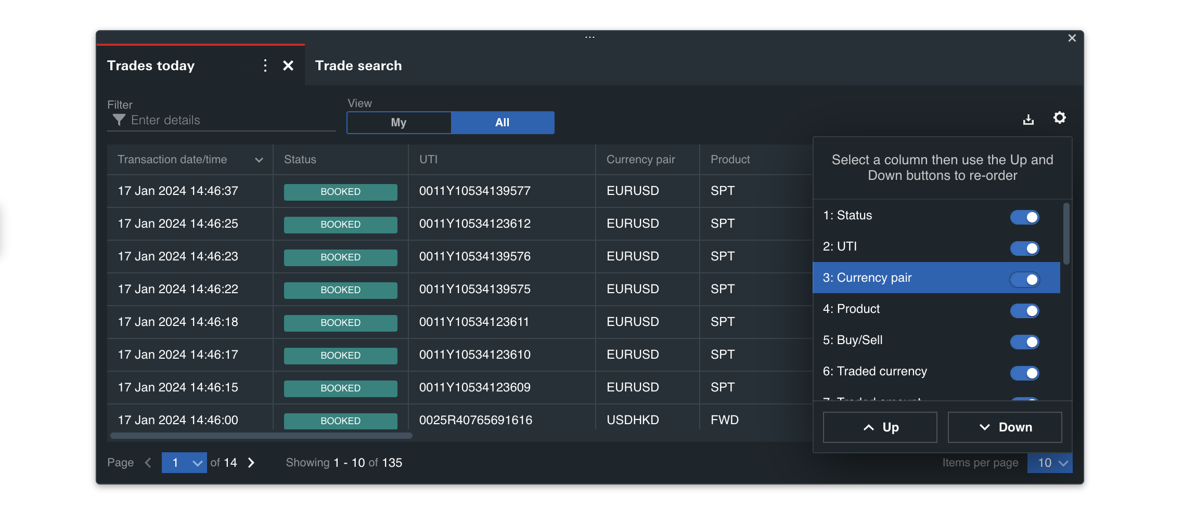Open Trades today tab options menu
Screen dimensions: 1183x524
coord(265,65)
